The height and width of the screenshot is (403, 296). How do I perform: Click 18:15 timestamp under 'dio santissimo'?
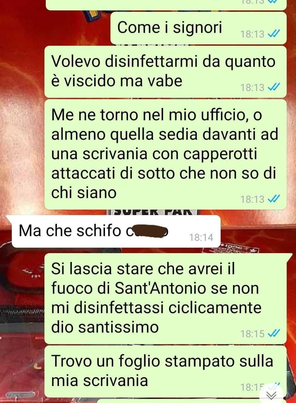252,334
